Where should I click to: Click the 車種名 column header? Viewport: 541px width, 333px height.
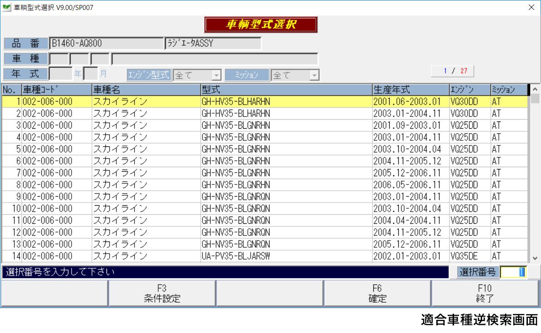pyautogui.click(x=146, y=90)
